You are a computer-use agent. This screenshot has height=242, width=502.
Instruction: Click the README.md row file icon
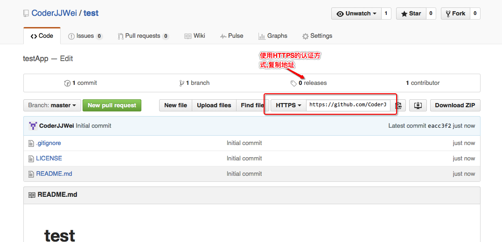pyautogui.click(x=31, y=174)
